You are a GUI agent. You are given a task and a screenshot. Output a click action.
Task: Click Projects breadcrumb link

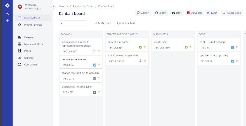coord(63,6)
